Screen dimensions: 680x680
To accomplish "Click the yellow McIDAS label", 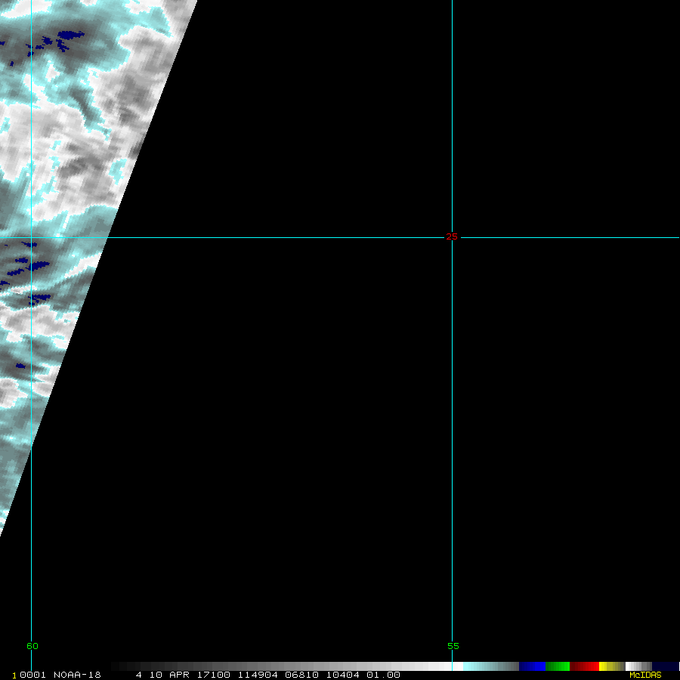I will tap(645, 675).
